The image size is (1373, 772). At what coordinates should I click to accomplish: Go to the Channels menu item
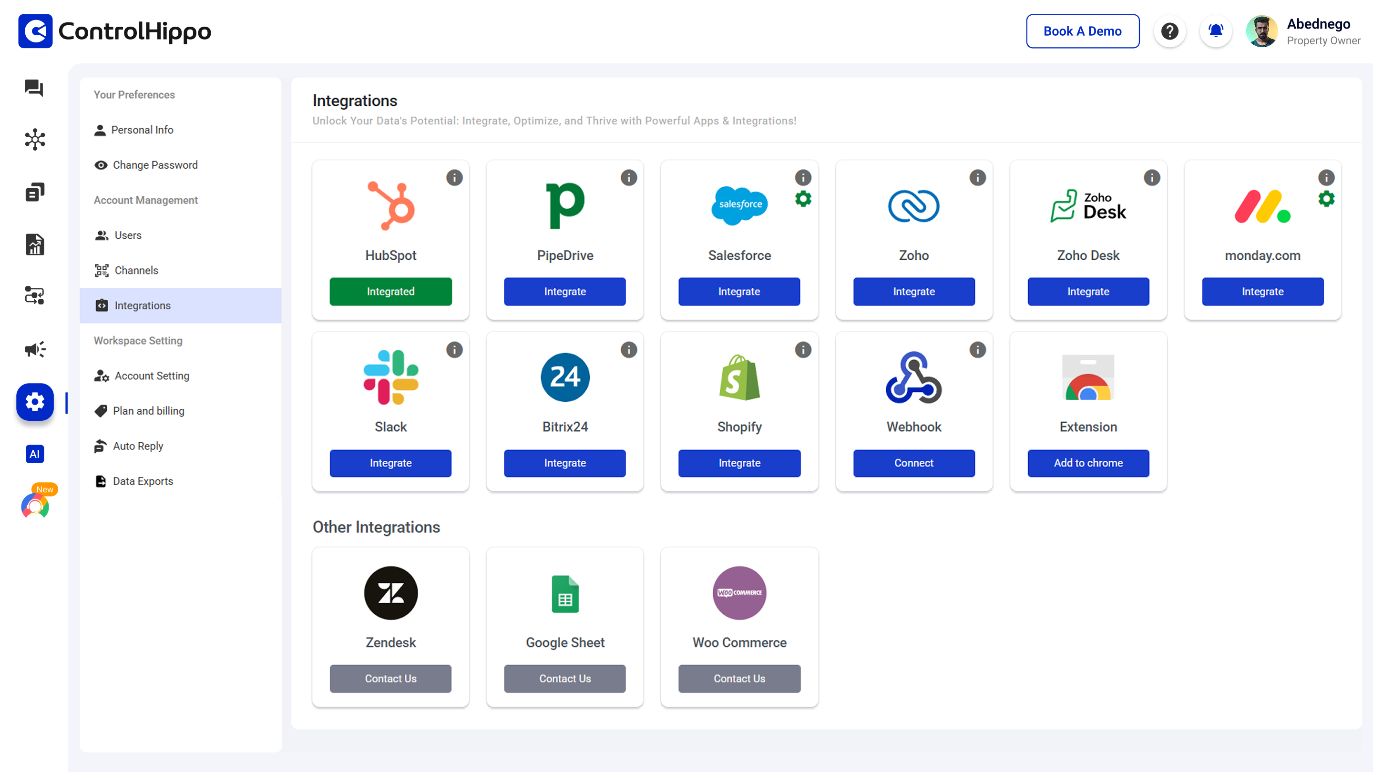(x=136, y=270)
